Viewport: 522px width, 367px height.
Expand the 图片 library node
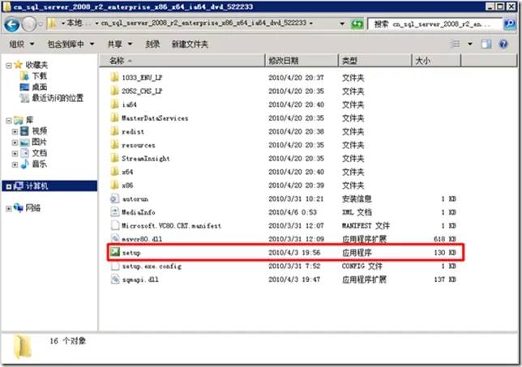(15, 143)
